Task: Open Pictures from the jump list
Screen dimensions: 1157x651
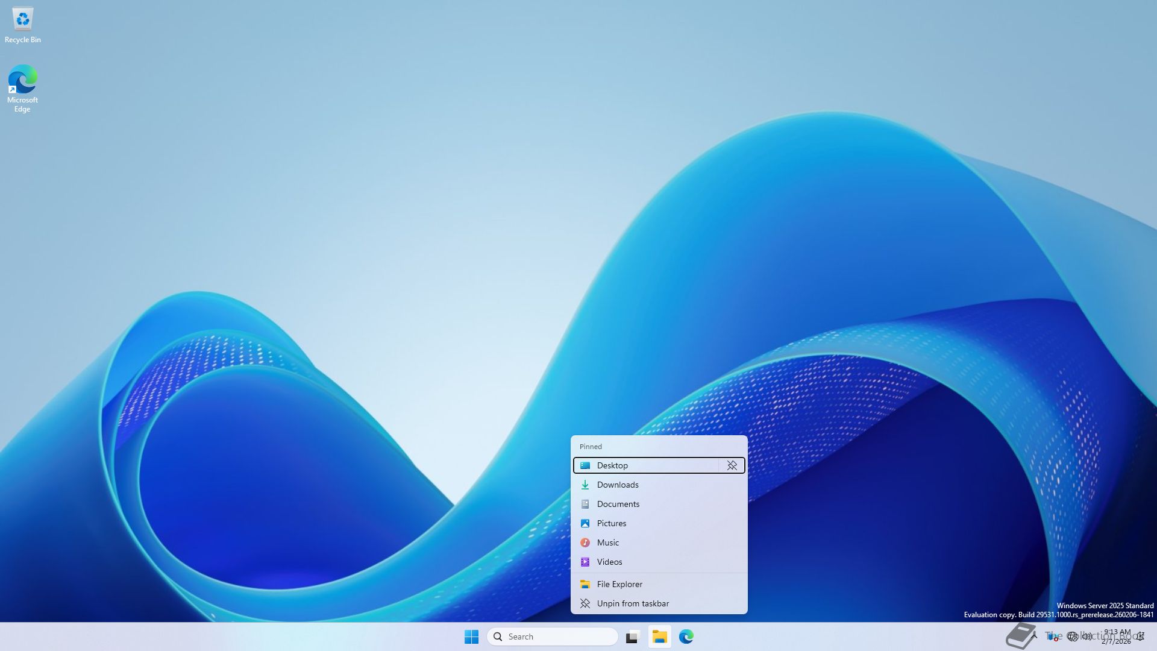Action: point(612,523)
